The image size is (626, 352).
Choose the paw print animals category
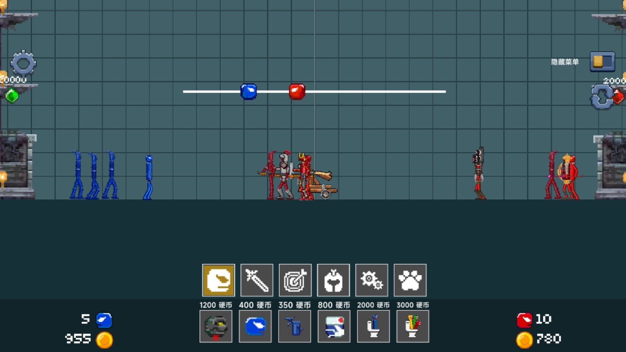[410, 280]
